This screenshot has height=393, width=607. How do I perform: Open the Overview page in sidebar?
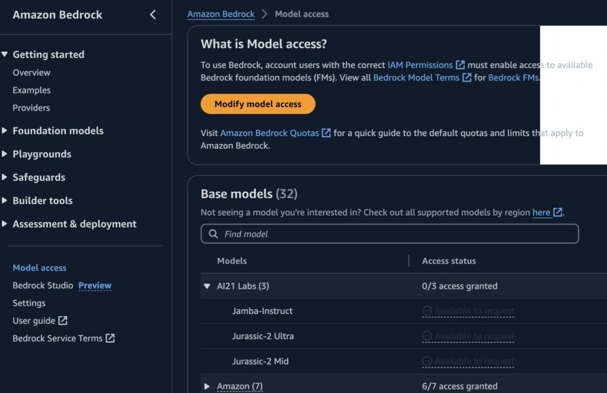[x=31, y=73]
